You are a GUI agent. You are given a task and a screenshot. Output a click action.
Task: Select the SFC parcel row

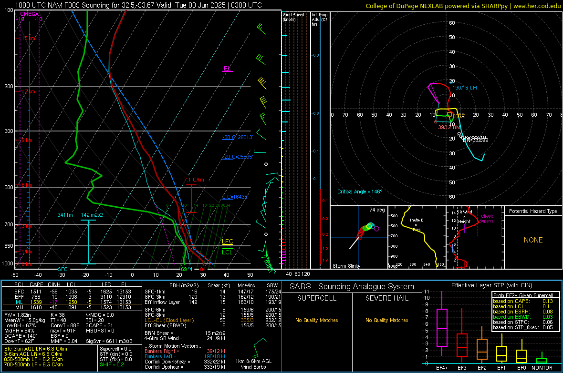coord(73,292)
